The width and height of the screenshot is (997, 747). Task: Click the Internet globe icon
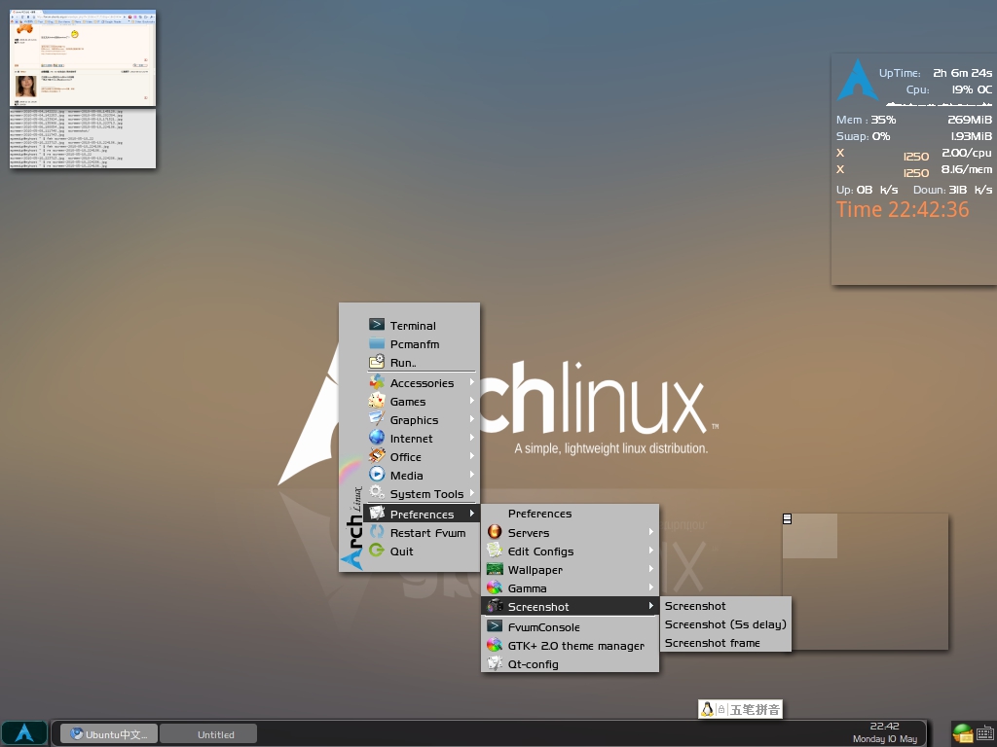[x=377, y=438]
